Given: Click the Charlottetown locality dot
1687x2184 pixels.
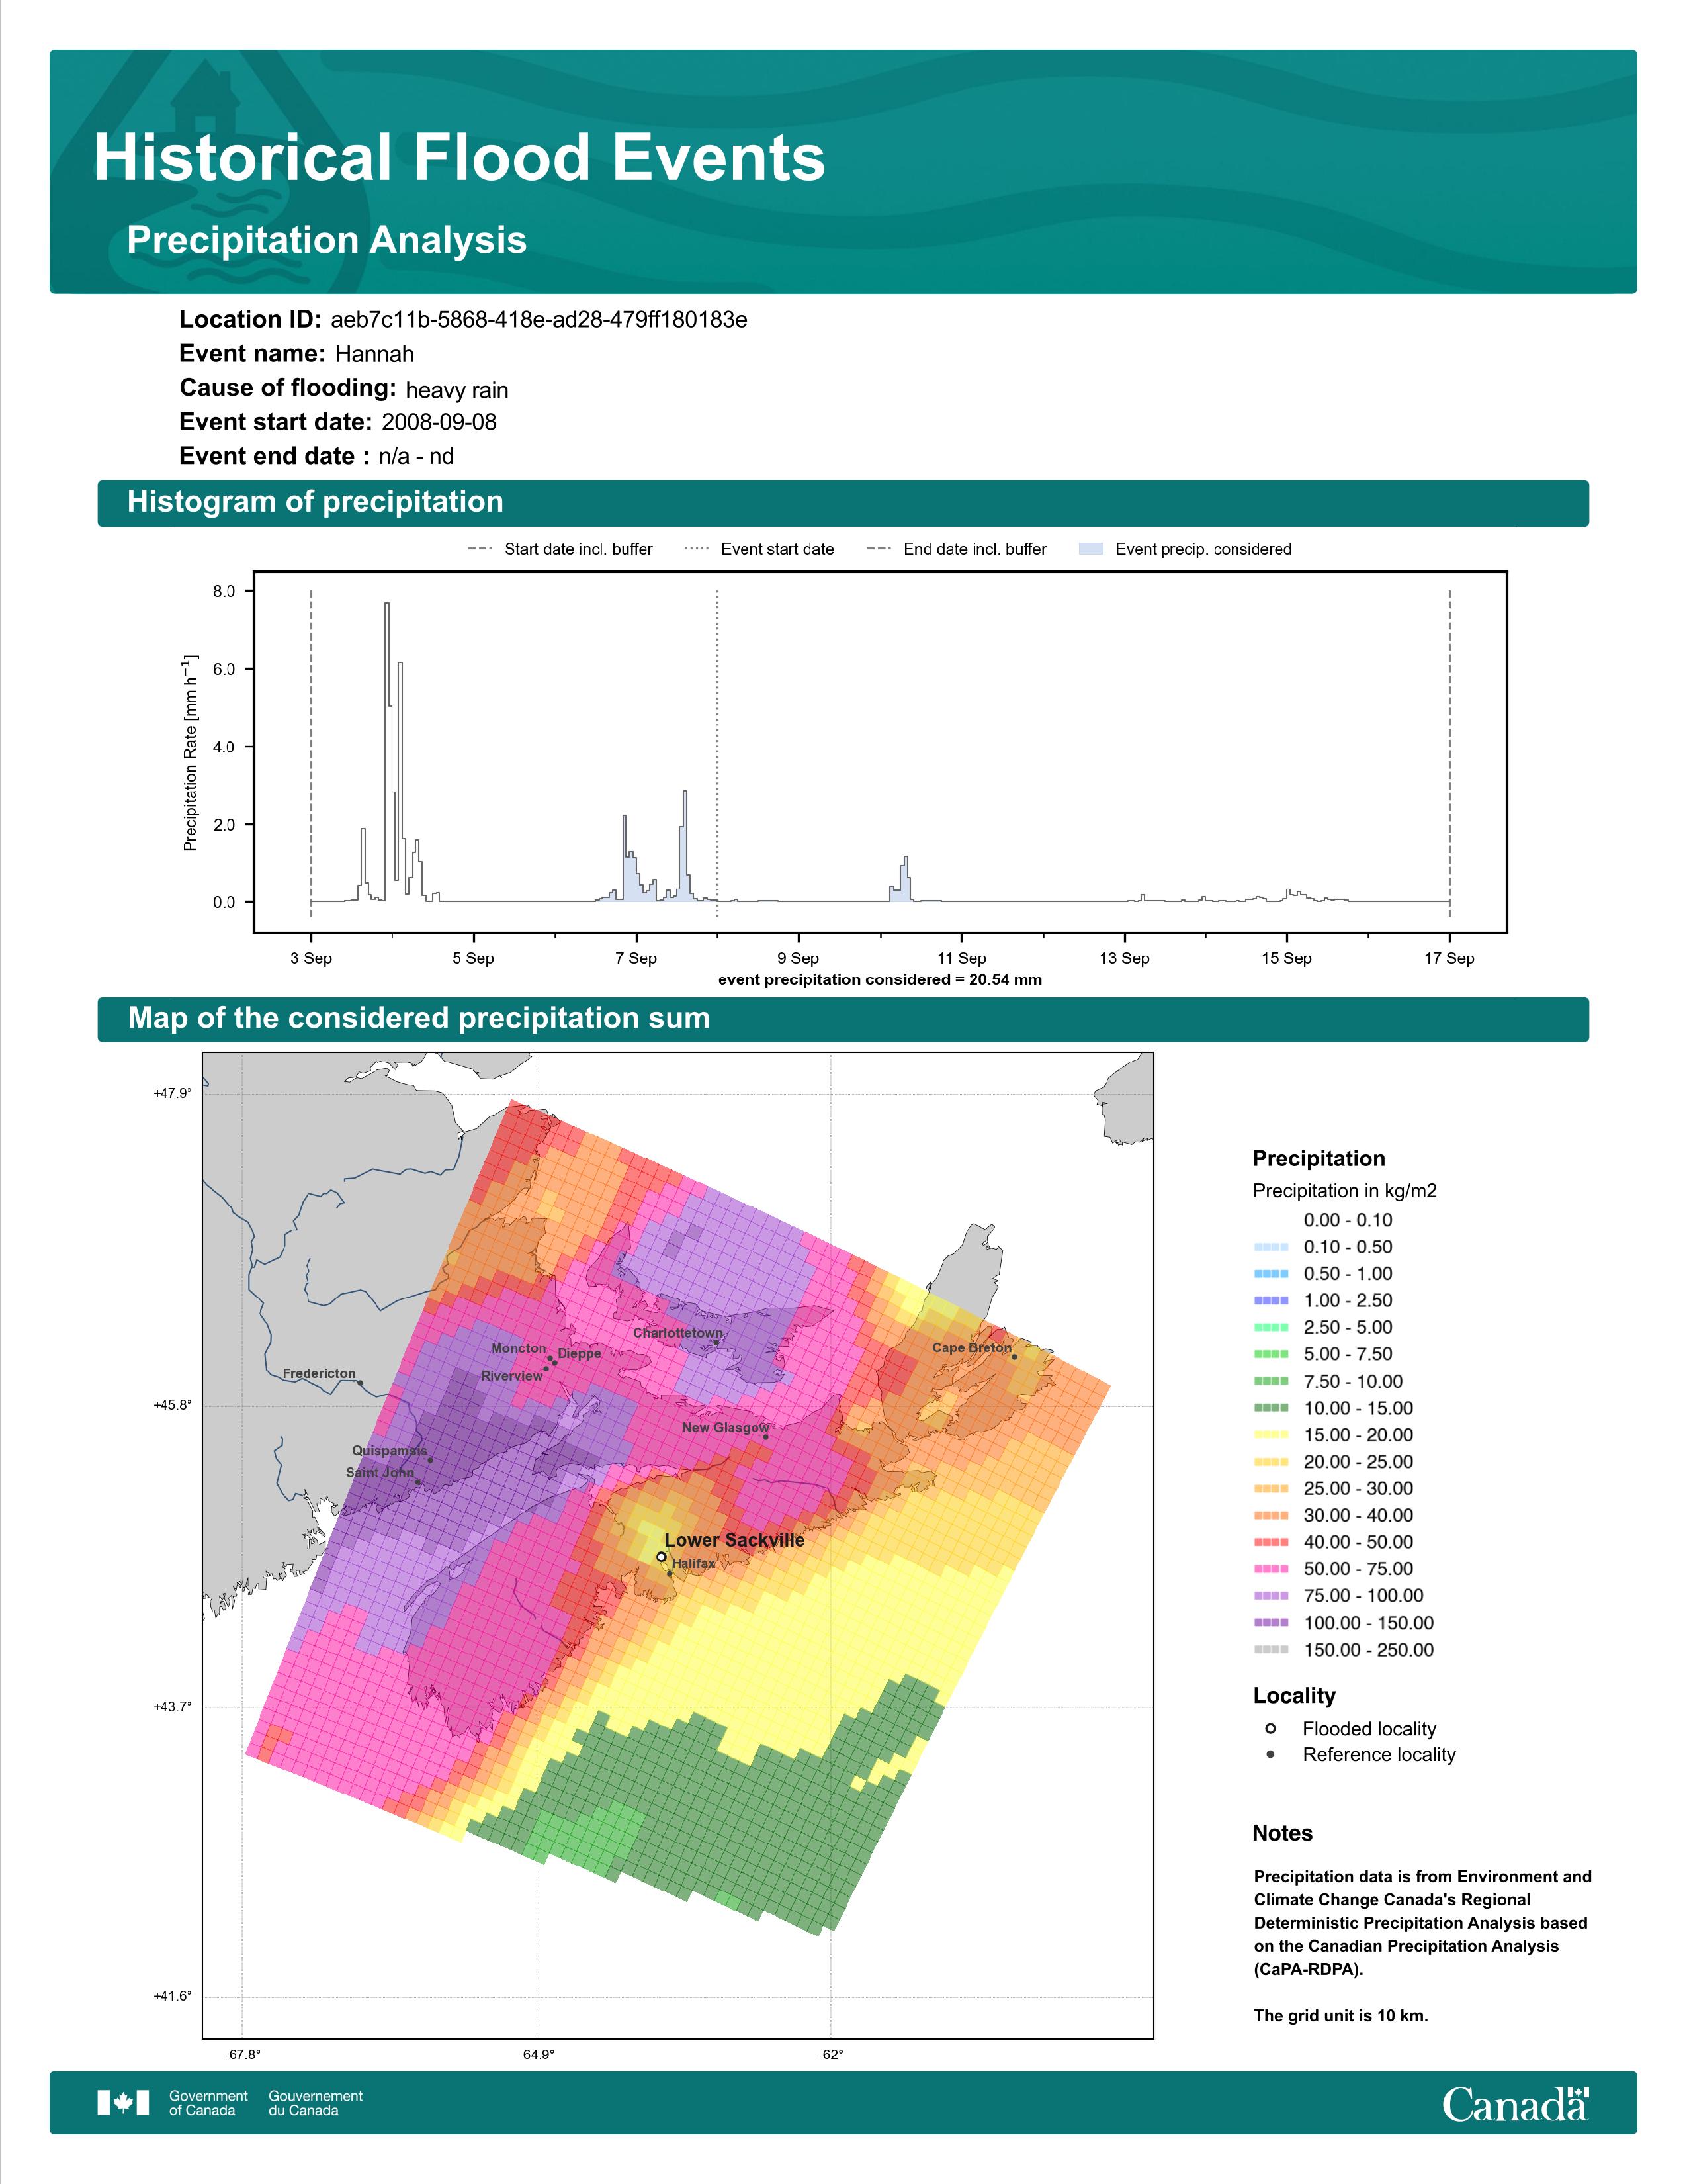Looking at the screenshot, I should (716, 1343).
